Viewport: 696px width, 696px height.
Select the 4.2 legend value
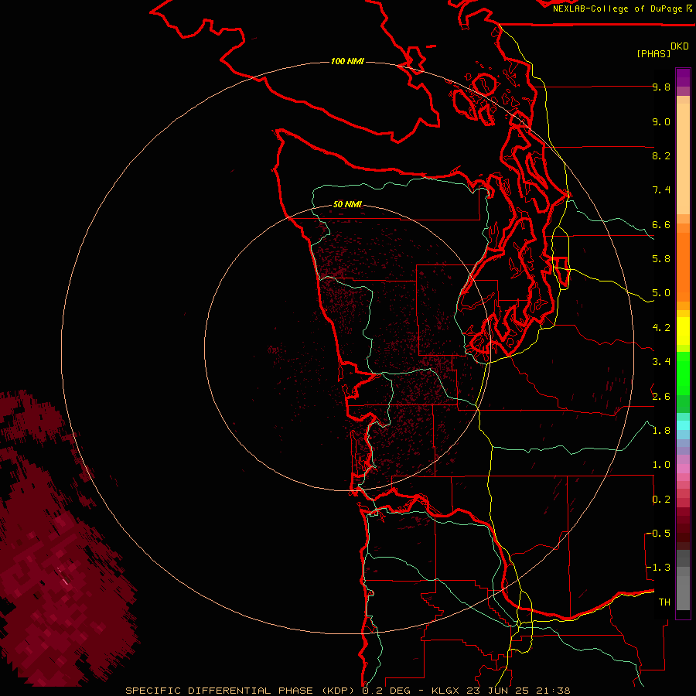click(x=661, y=328)
